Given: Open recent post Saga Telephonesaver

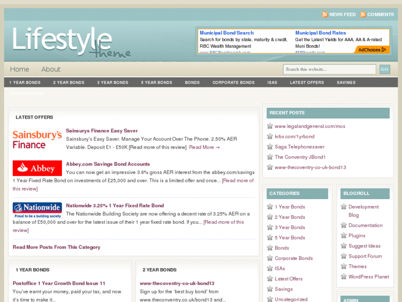Looking at the screenshot, I should coord(300,147).
